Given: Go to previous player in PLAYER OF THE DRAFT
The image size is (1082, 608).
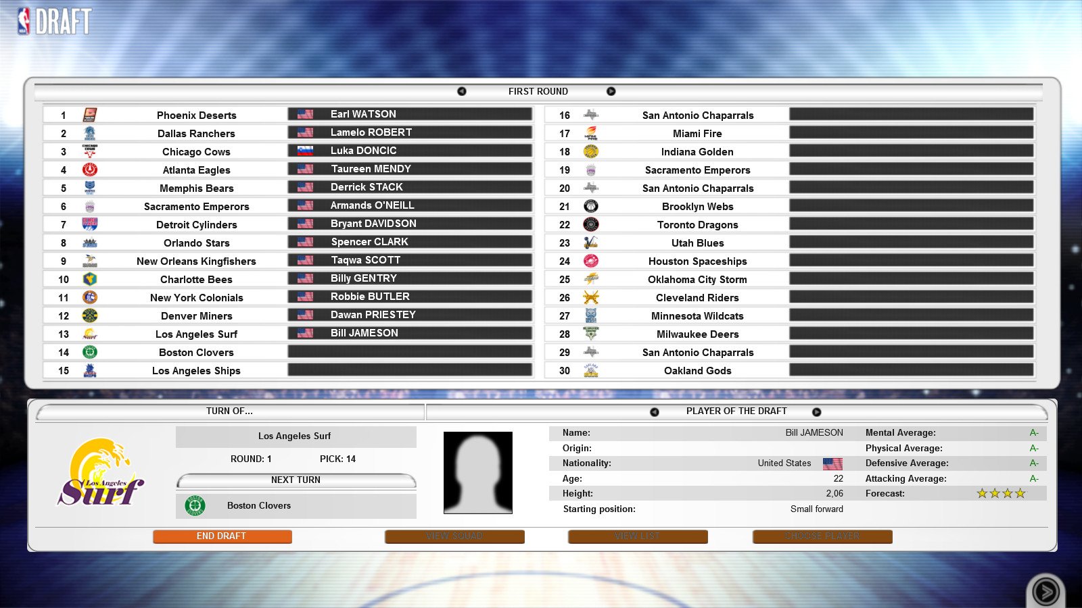Looking at the screenshot, I should (x=654, y=412).
